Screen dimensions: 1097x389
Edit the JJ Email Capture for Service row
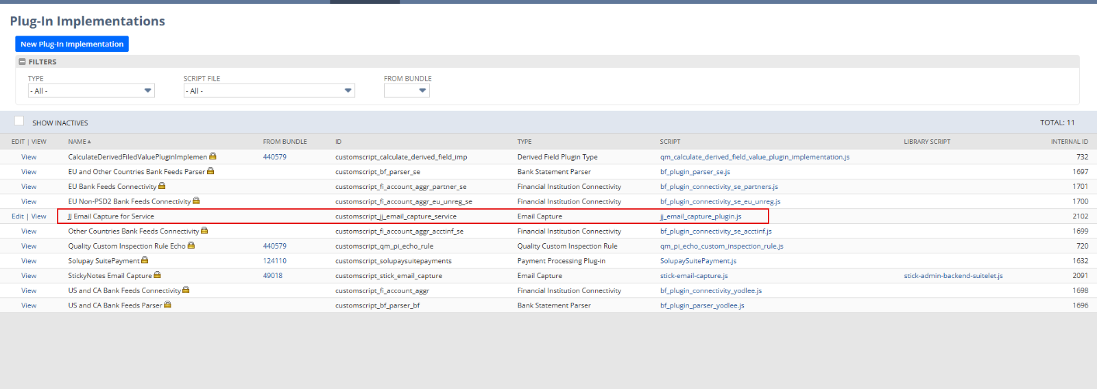coord(17,216)
